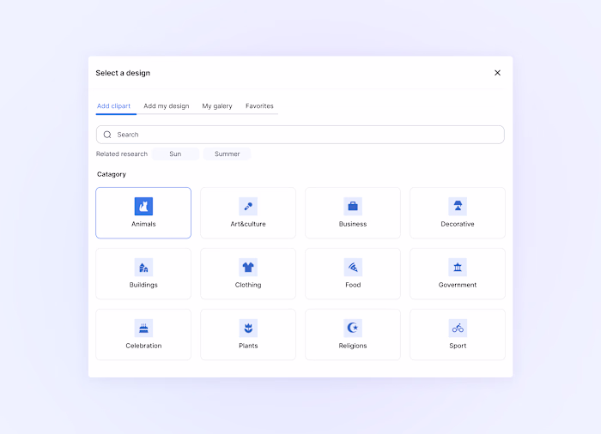The image size is (601, 434).
Task: Pick the Sport bicycle icon
Action: (458, 329)
